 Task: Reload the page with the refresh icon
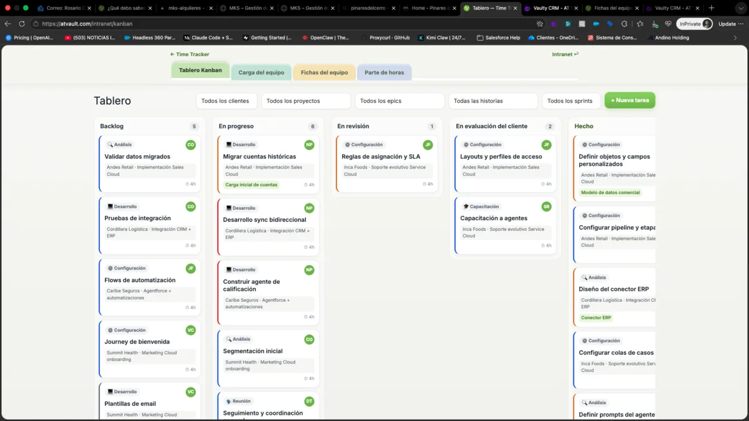click(22, 24)
